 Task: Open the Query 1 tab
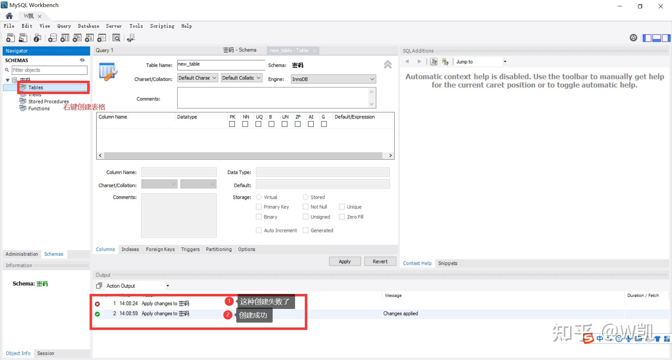point(104,50)
